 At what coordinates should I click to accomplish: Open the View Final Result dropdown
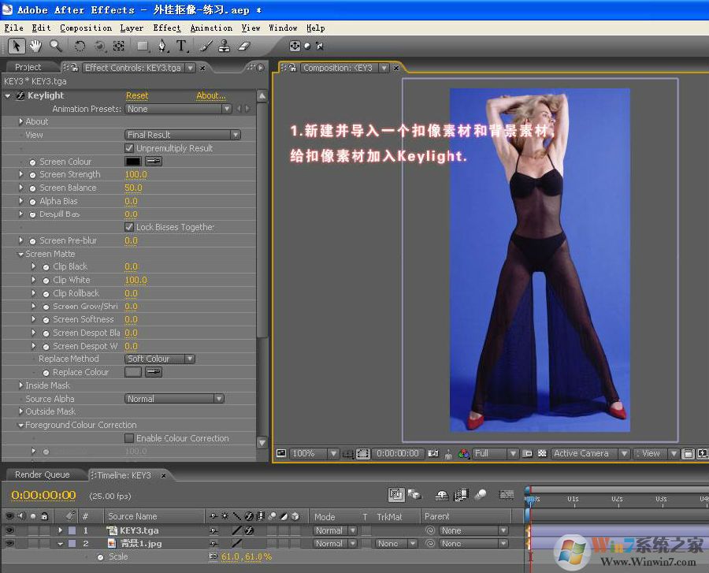tap(183, 135)
